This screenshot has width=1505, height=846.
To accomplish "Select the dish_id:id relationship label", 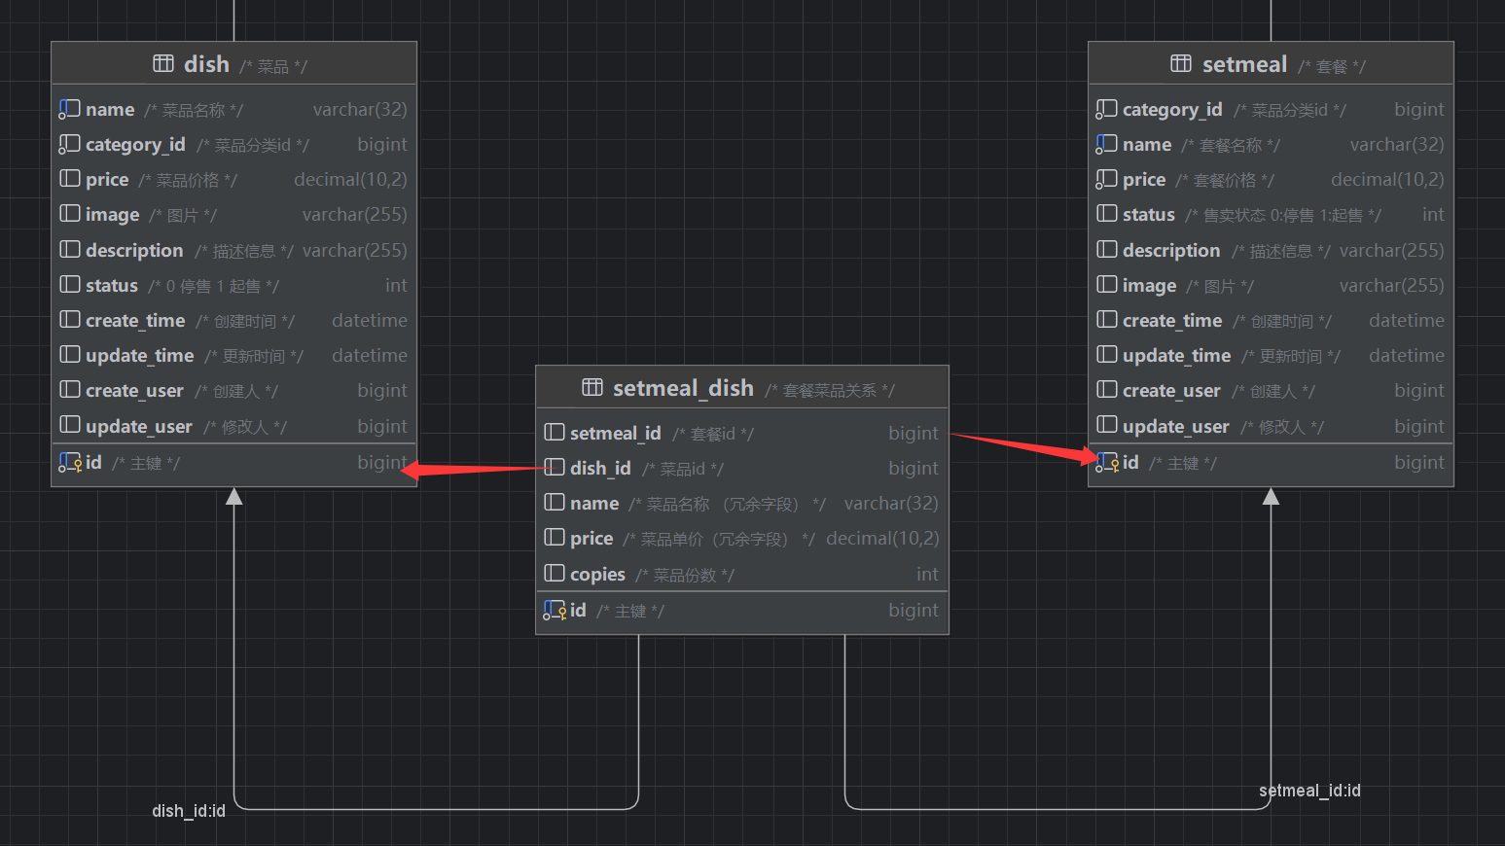I will 189,811.
